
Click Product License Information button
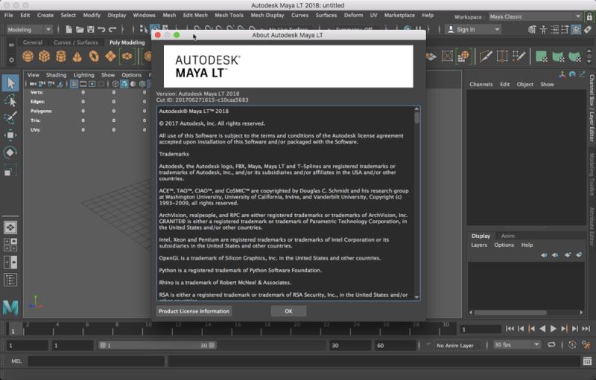(x=194, y=311)
